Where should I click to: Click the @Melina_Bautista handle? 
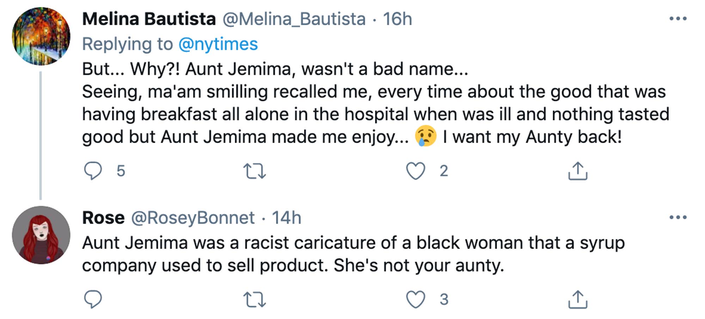[294, 19]
